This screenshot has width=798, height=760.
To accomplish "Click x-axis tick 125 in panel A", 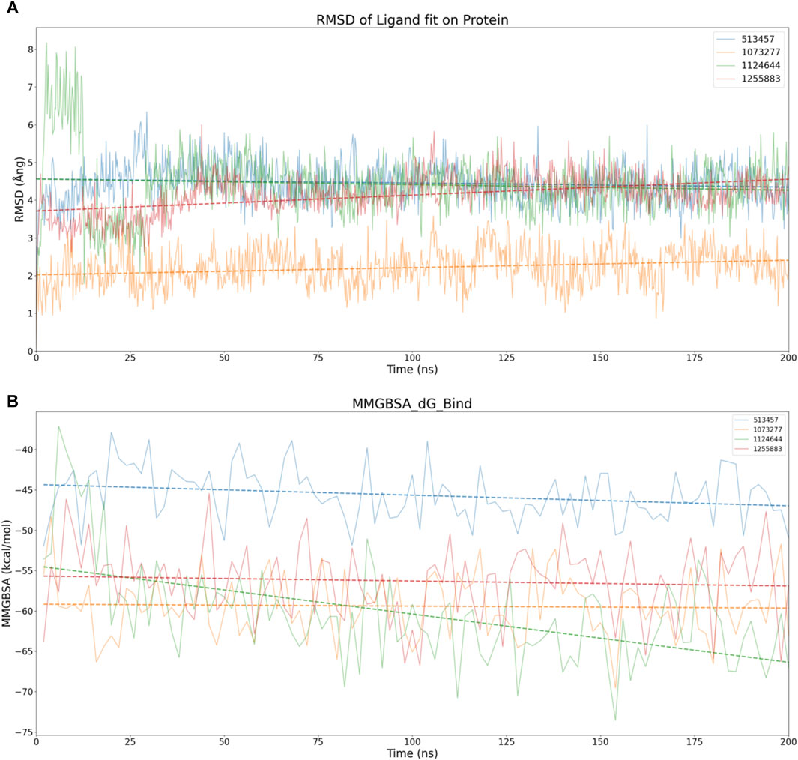I will 507,358.
